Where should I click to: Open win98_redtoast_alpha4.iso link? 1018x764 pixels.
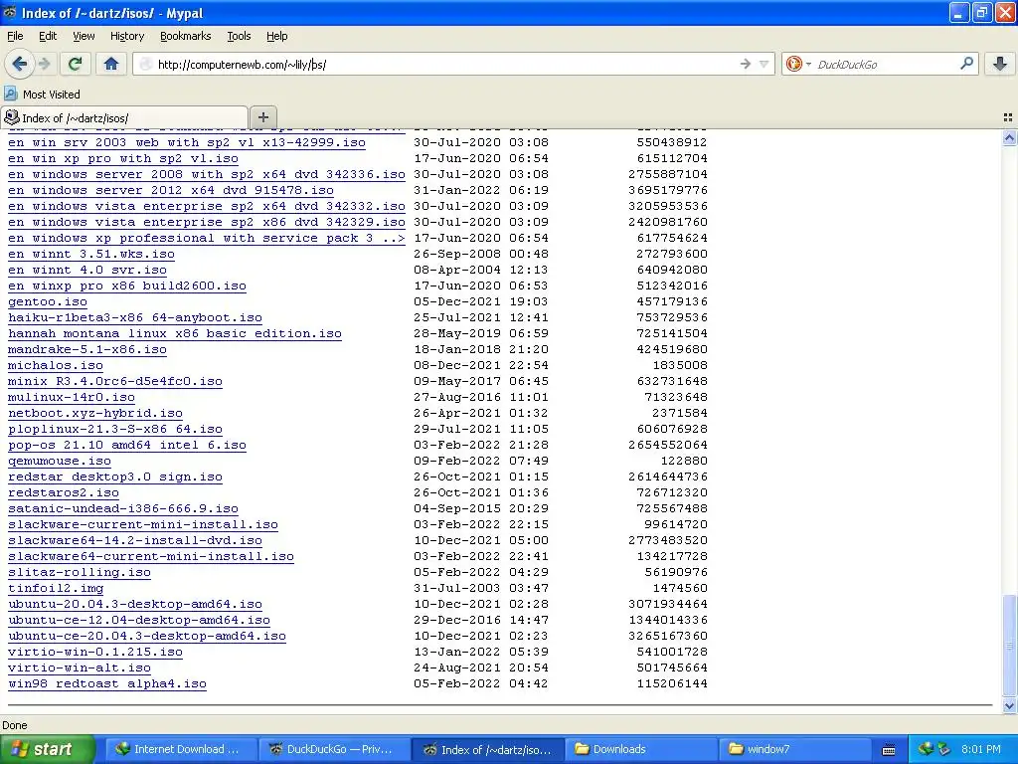click(107, 683)
